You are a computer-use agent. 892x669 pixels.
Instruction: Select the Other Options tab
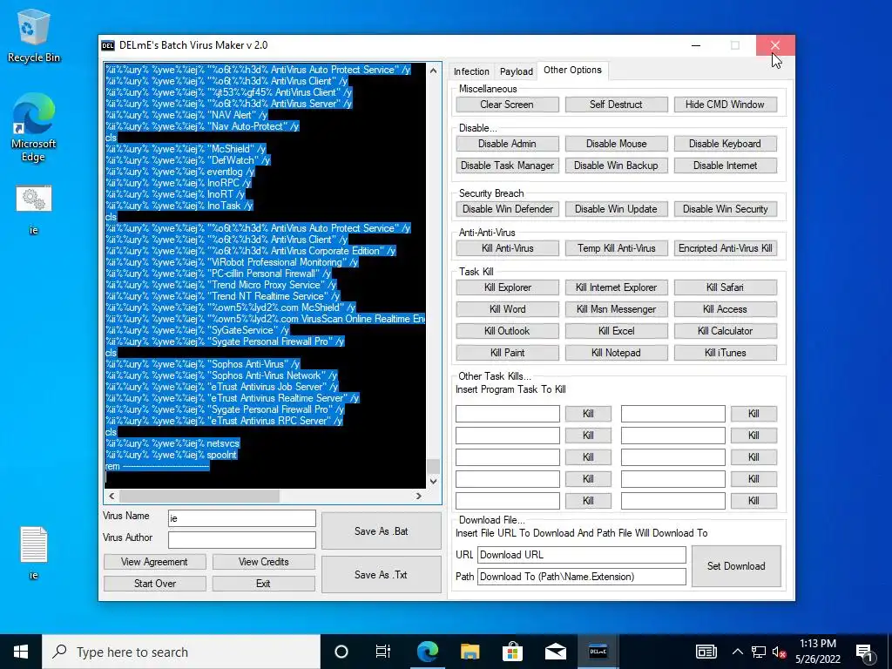pyautogui.click(x=572, y=70)
